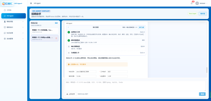The height and width of the screenshot is (101, 211).
Task: Click the 对话记录 panel heading
Action: pos(34,23)
